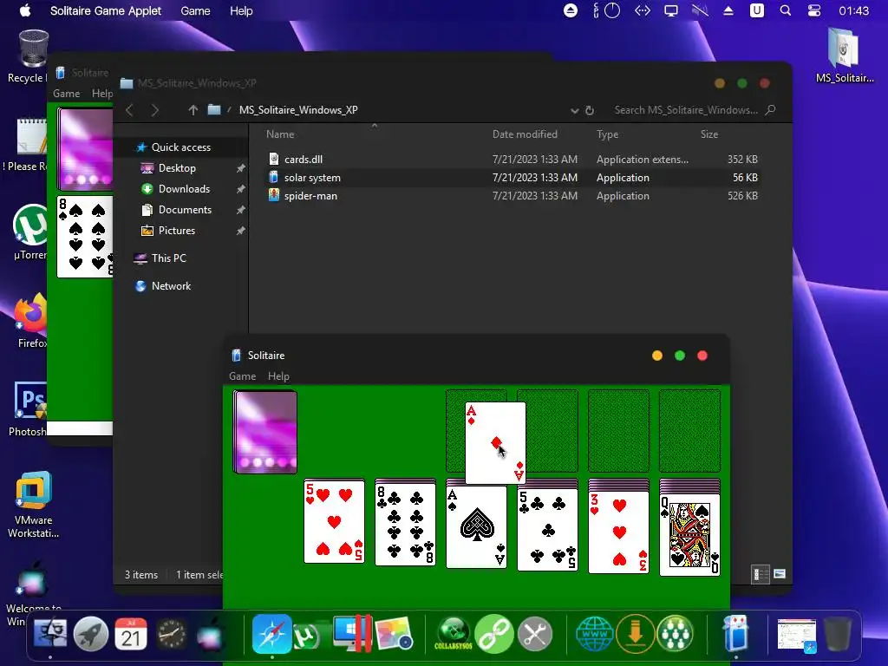The height and width of the screenshot is (666, 888).
Task: Open Game menu in front Solitaire window
Action: pyautogui.click(x=243, y=376)
